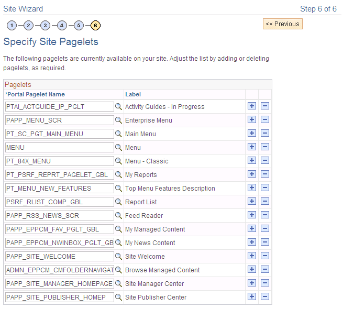This screenshot has height=309, width=343.
Task: Add row after My Managed Content
Action: [252, 228]
